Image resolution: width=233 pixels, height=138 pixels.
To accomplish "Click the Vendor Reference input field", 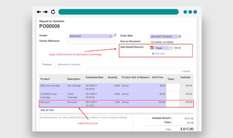I will coord(93,42).
